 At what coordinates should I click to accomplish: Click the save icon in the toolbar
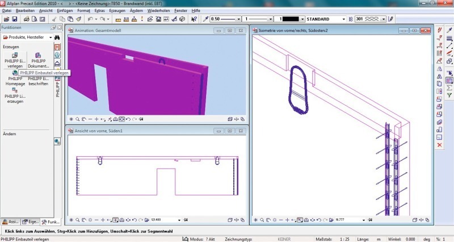(15, 19)
